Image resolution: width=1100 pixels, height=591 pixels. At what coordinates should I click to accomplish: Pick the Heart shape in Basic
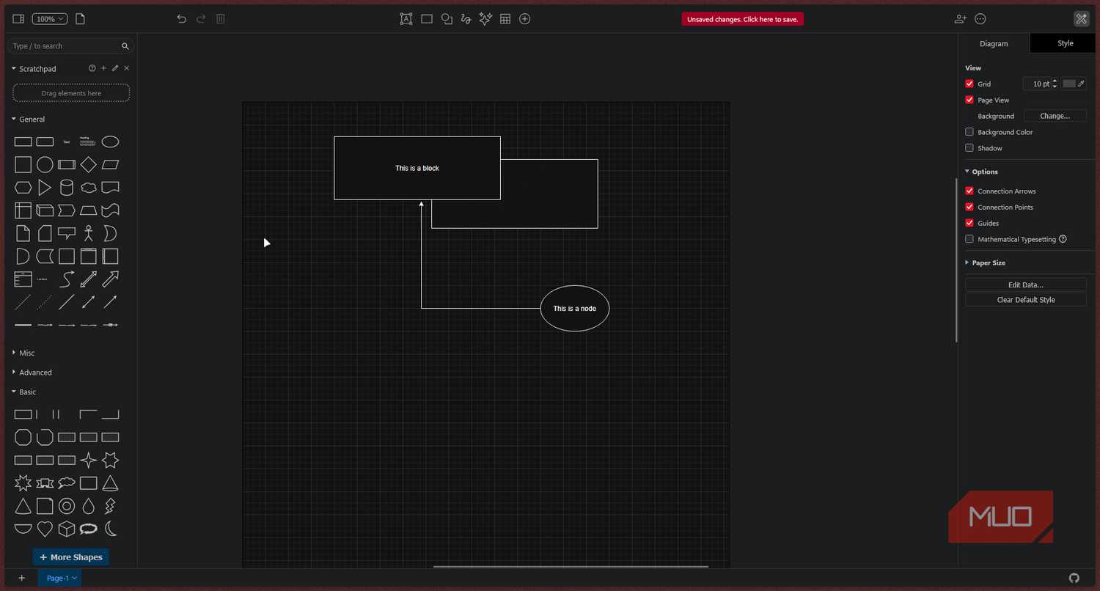45,529
